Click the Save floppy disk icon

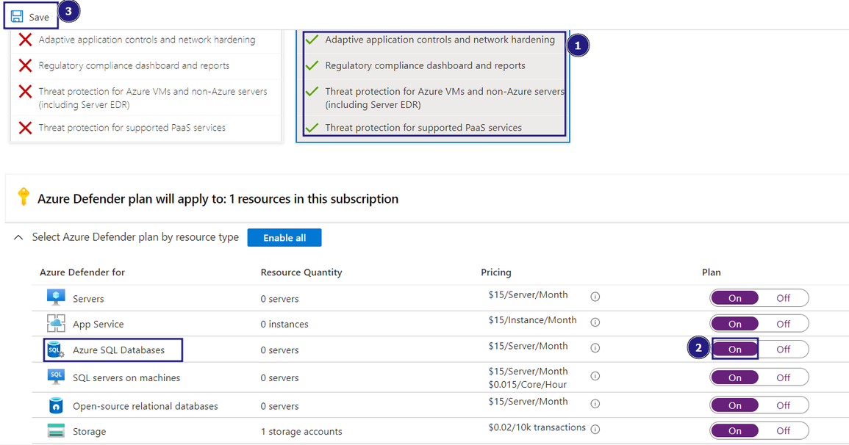(17, 16)
